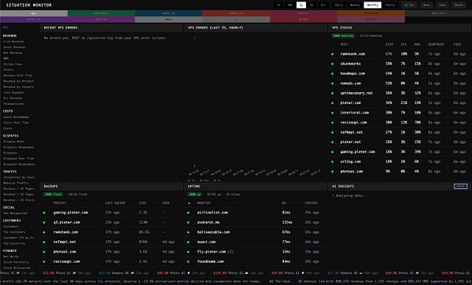Viewport: 472px width, 285px height.
Task: Click green status dot for VPS remoteok.com
Action: (332, 54)
